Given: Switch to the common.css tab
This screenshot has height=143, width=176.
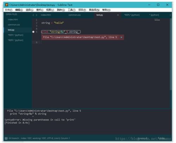Looking at the screenshot, I should pos(75,15).
